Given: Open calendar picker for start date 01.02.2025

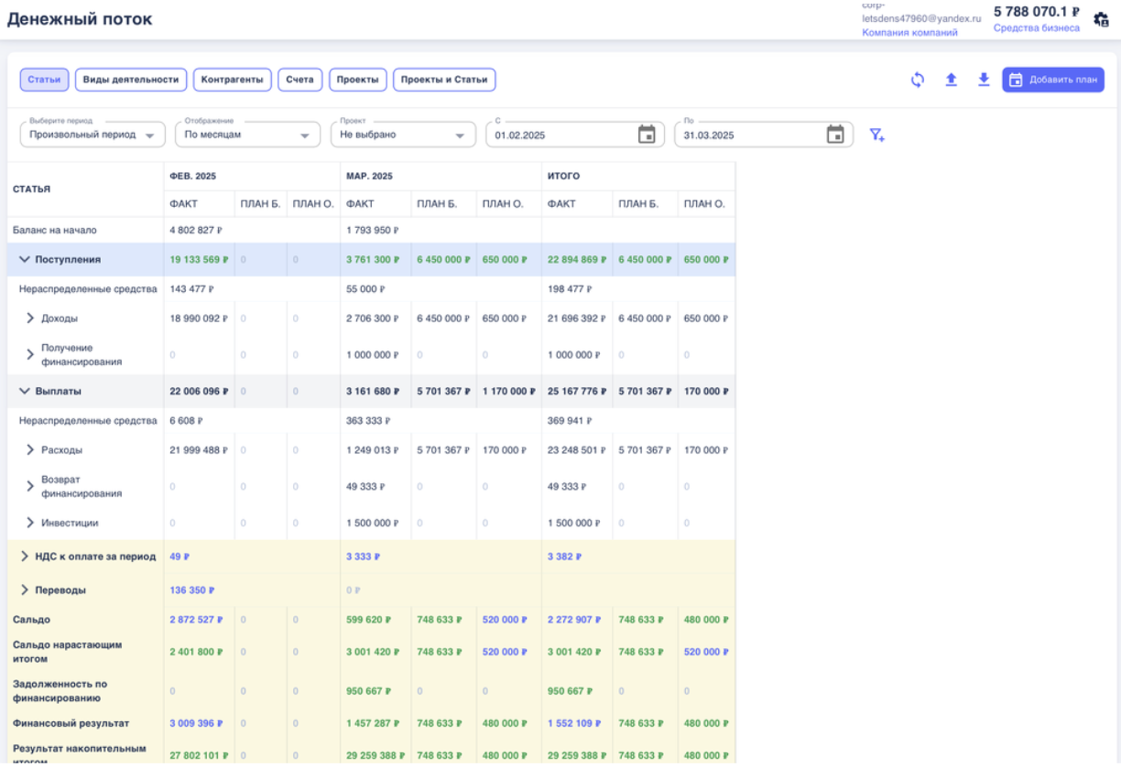Looking at the screenshot, I should [x=647, y=135].
